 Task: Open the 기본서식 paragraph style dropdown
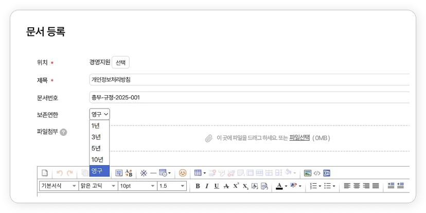59,186
